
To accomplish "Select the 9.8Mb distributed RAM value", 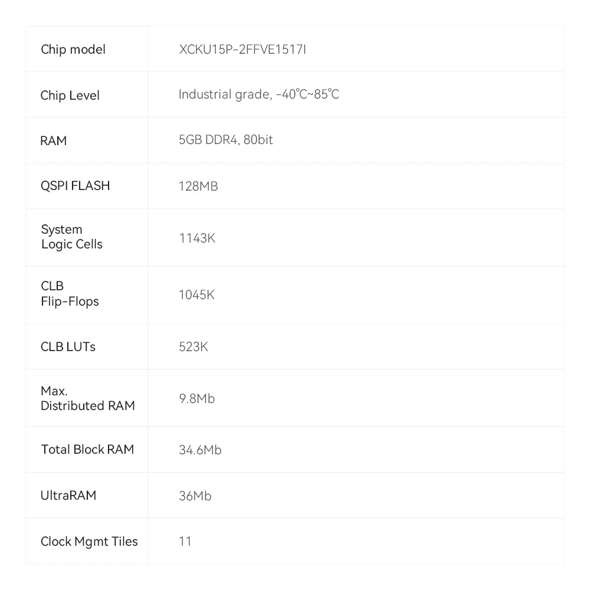I will pyautogui.click(x=197, y=399).
